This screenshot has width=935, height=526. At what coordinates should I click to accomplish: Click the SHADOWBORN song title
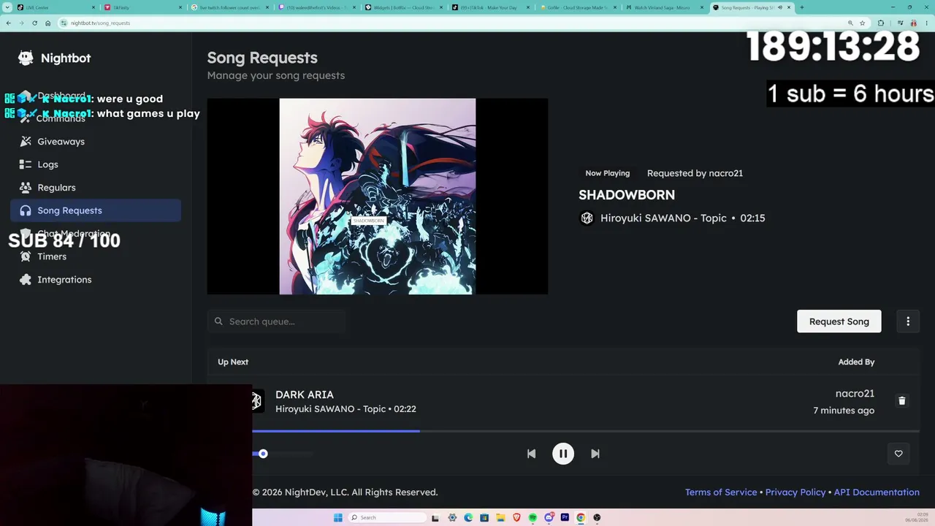tap(627, 195)
